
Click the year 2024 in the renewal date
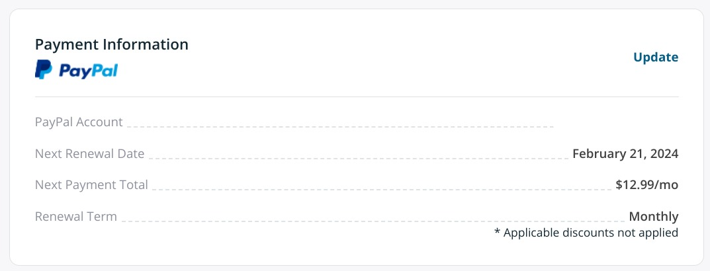pyautogui.click(x=664, y=154)
